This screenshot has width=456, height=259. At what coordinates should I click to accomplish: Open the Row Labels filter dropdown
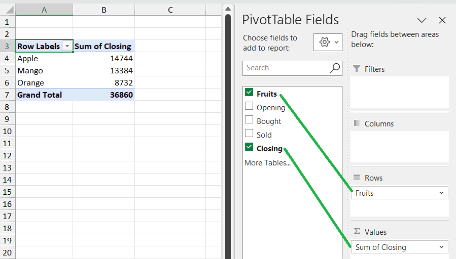click(x=67, y=46)
